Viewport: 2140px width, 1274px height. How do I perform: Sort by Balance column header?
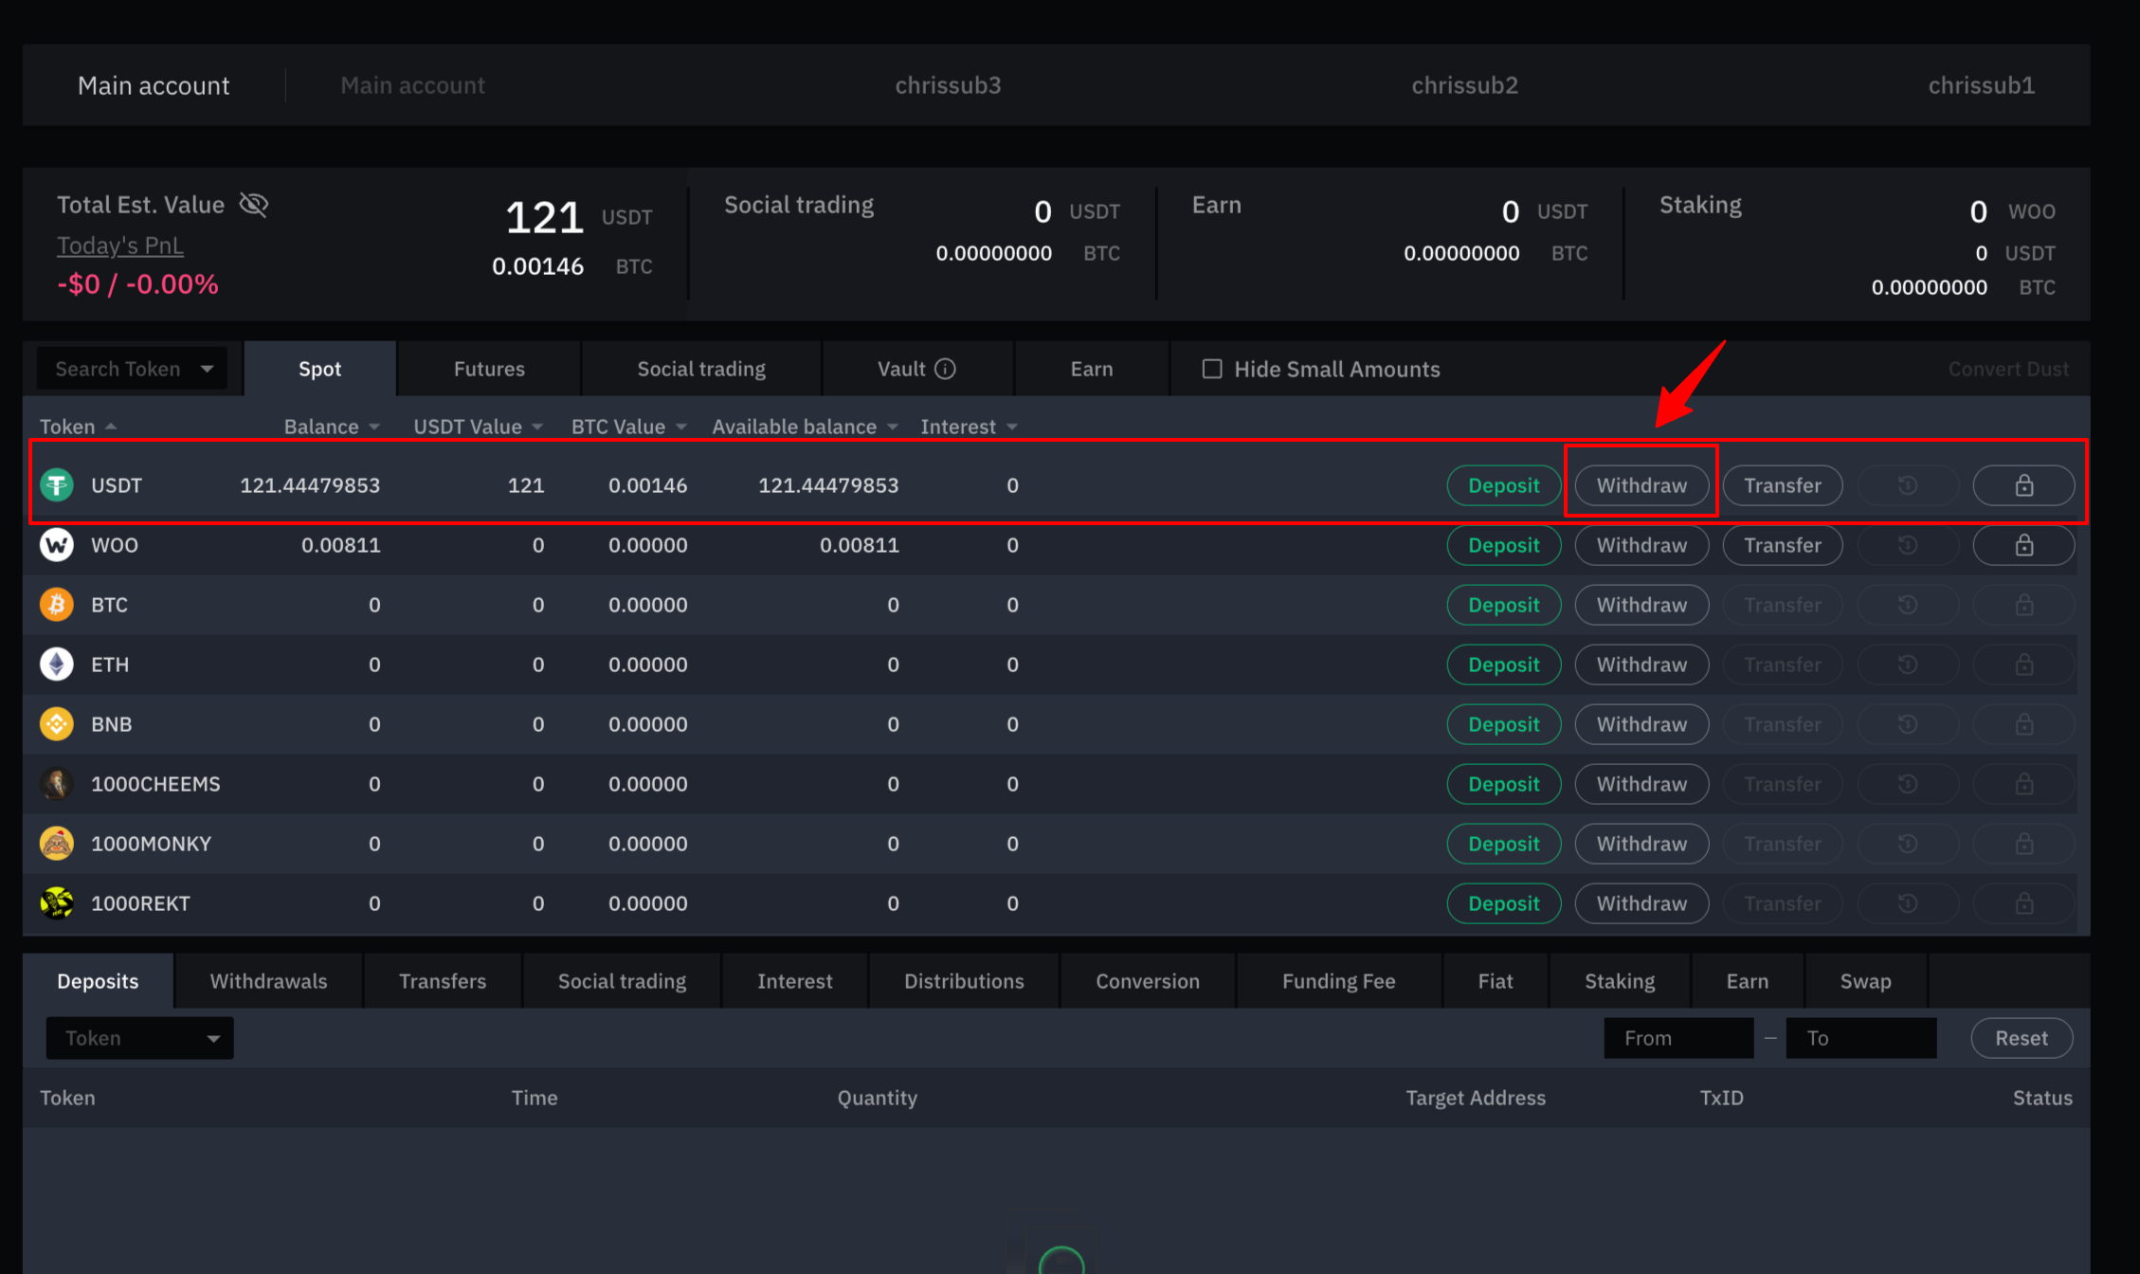[332, 427]
